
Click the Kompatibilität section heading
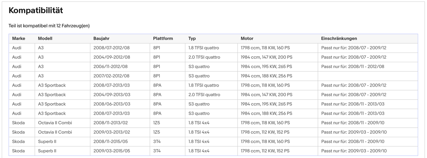point(36,11)
